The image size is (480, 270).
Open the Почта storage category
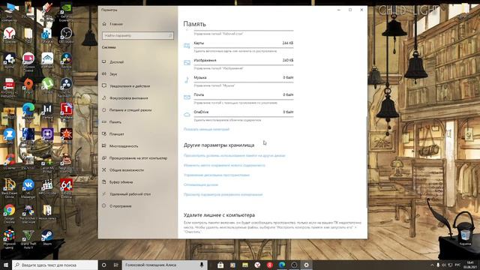click(238, 98)
